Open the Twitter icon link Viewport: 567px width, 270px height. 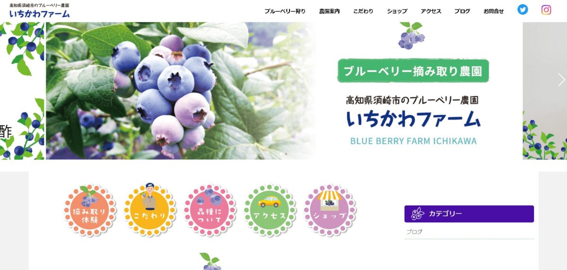click(x=523, y=9)
